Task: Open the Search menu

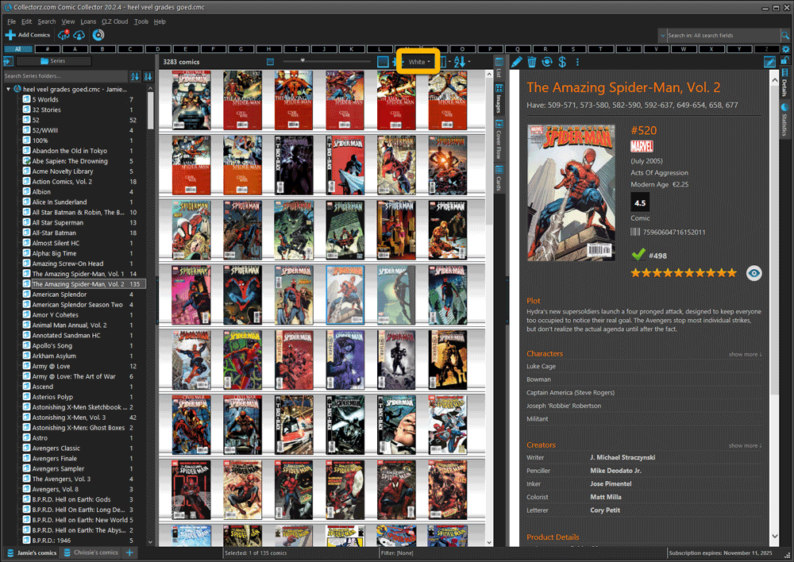Action: click(47, 21)
